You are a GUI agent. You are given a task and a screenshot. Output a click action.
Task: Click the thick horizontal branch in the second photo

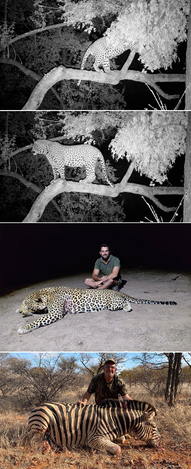coord(105,190)
